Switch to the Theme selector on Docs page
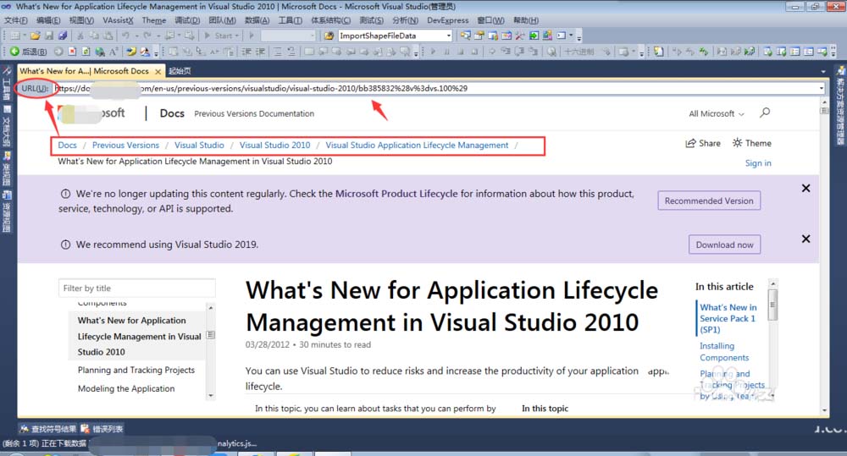Image resolution: width=847 pixels, height=456 pixels. tap(751, 144)
